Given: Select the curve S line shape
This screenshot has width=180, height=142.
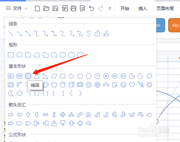Looking at the screenshot, I should pos(88,34).
